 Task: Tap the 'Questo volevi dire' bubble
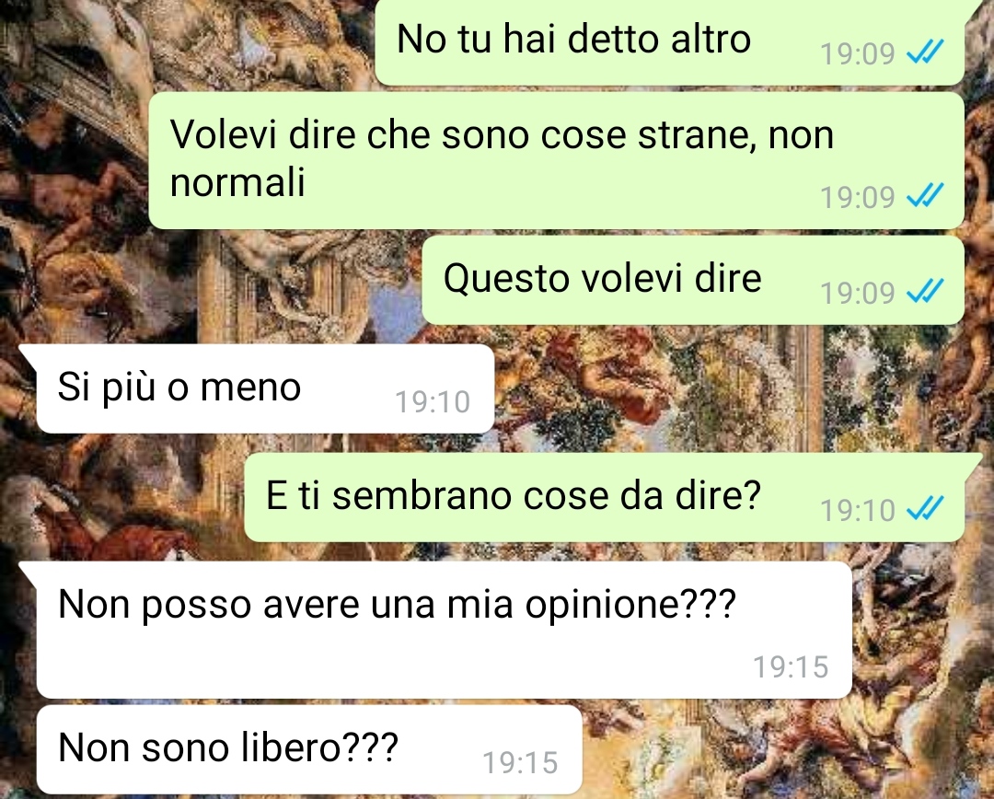coord(694,280)
